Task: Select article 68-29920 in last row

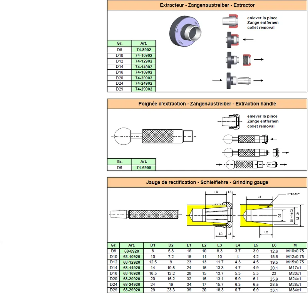Action: 131,290
